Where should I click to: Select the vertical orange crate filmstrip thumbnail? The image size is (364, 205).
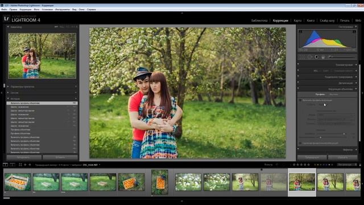[160, 182]
